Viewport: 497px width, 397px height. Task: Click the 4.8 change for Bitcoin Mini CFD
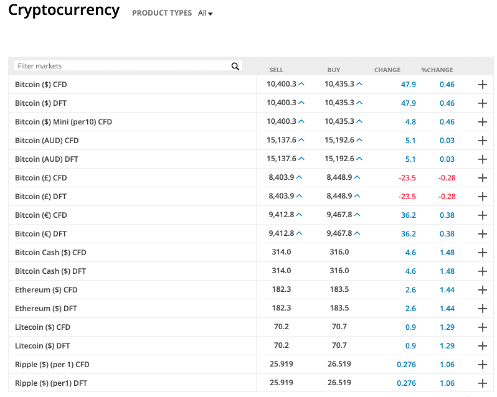pyautogui.click(x=410, y=122)
